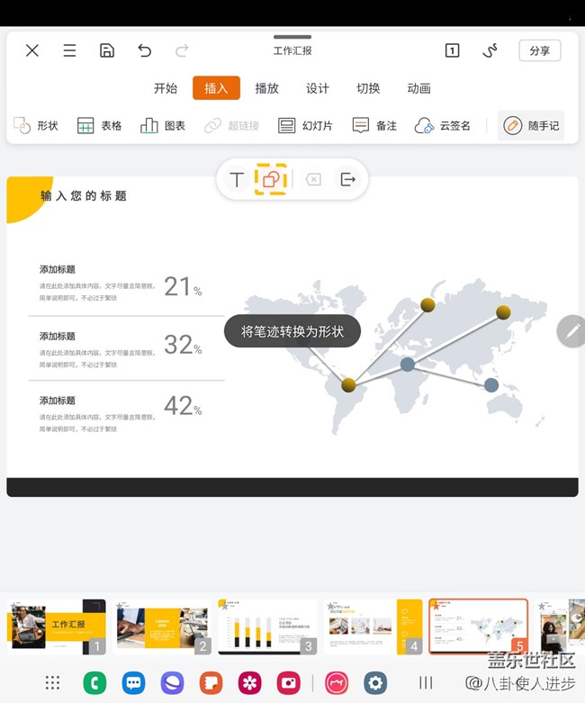Undo the last action

(x=145, y=50)
